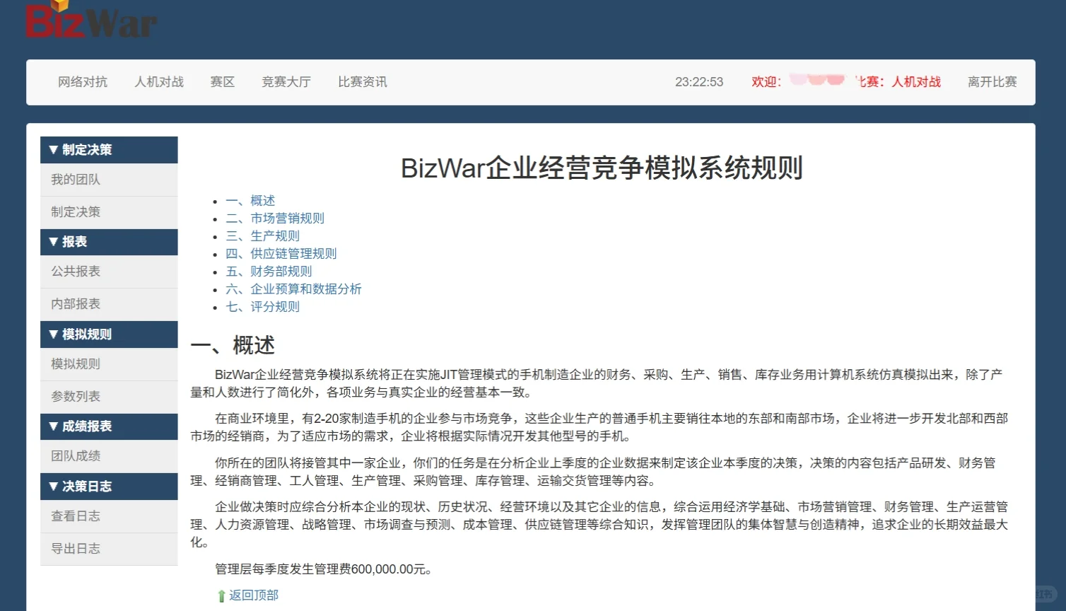Collapse the 决策日志 sidebar section
The height and width of the screenshot is (611, 1066).
click(109, 487)
